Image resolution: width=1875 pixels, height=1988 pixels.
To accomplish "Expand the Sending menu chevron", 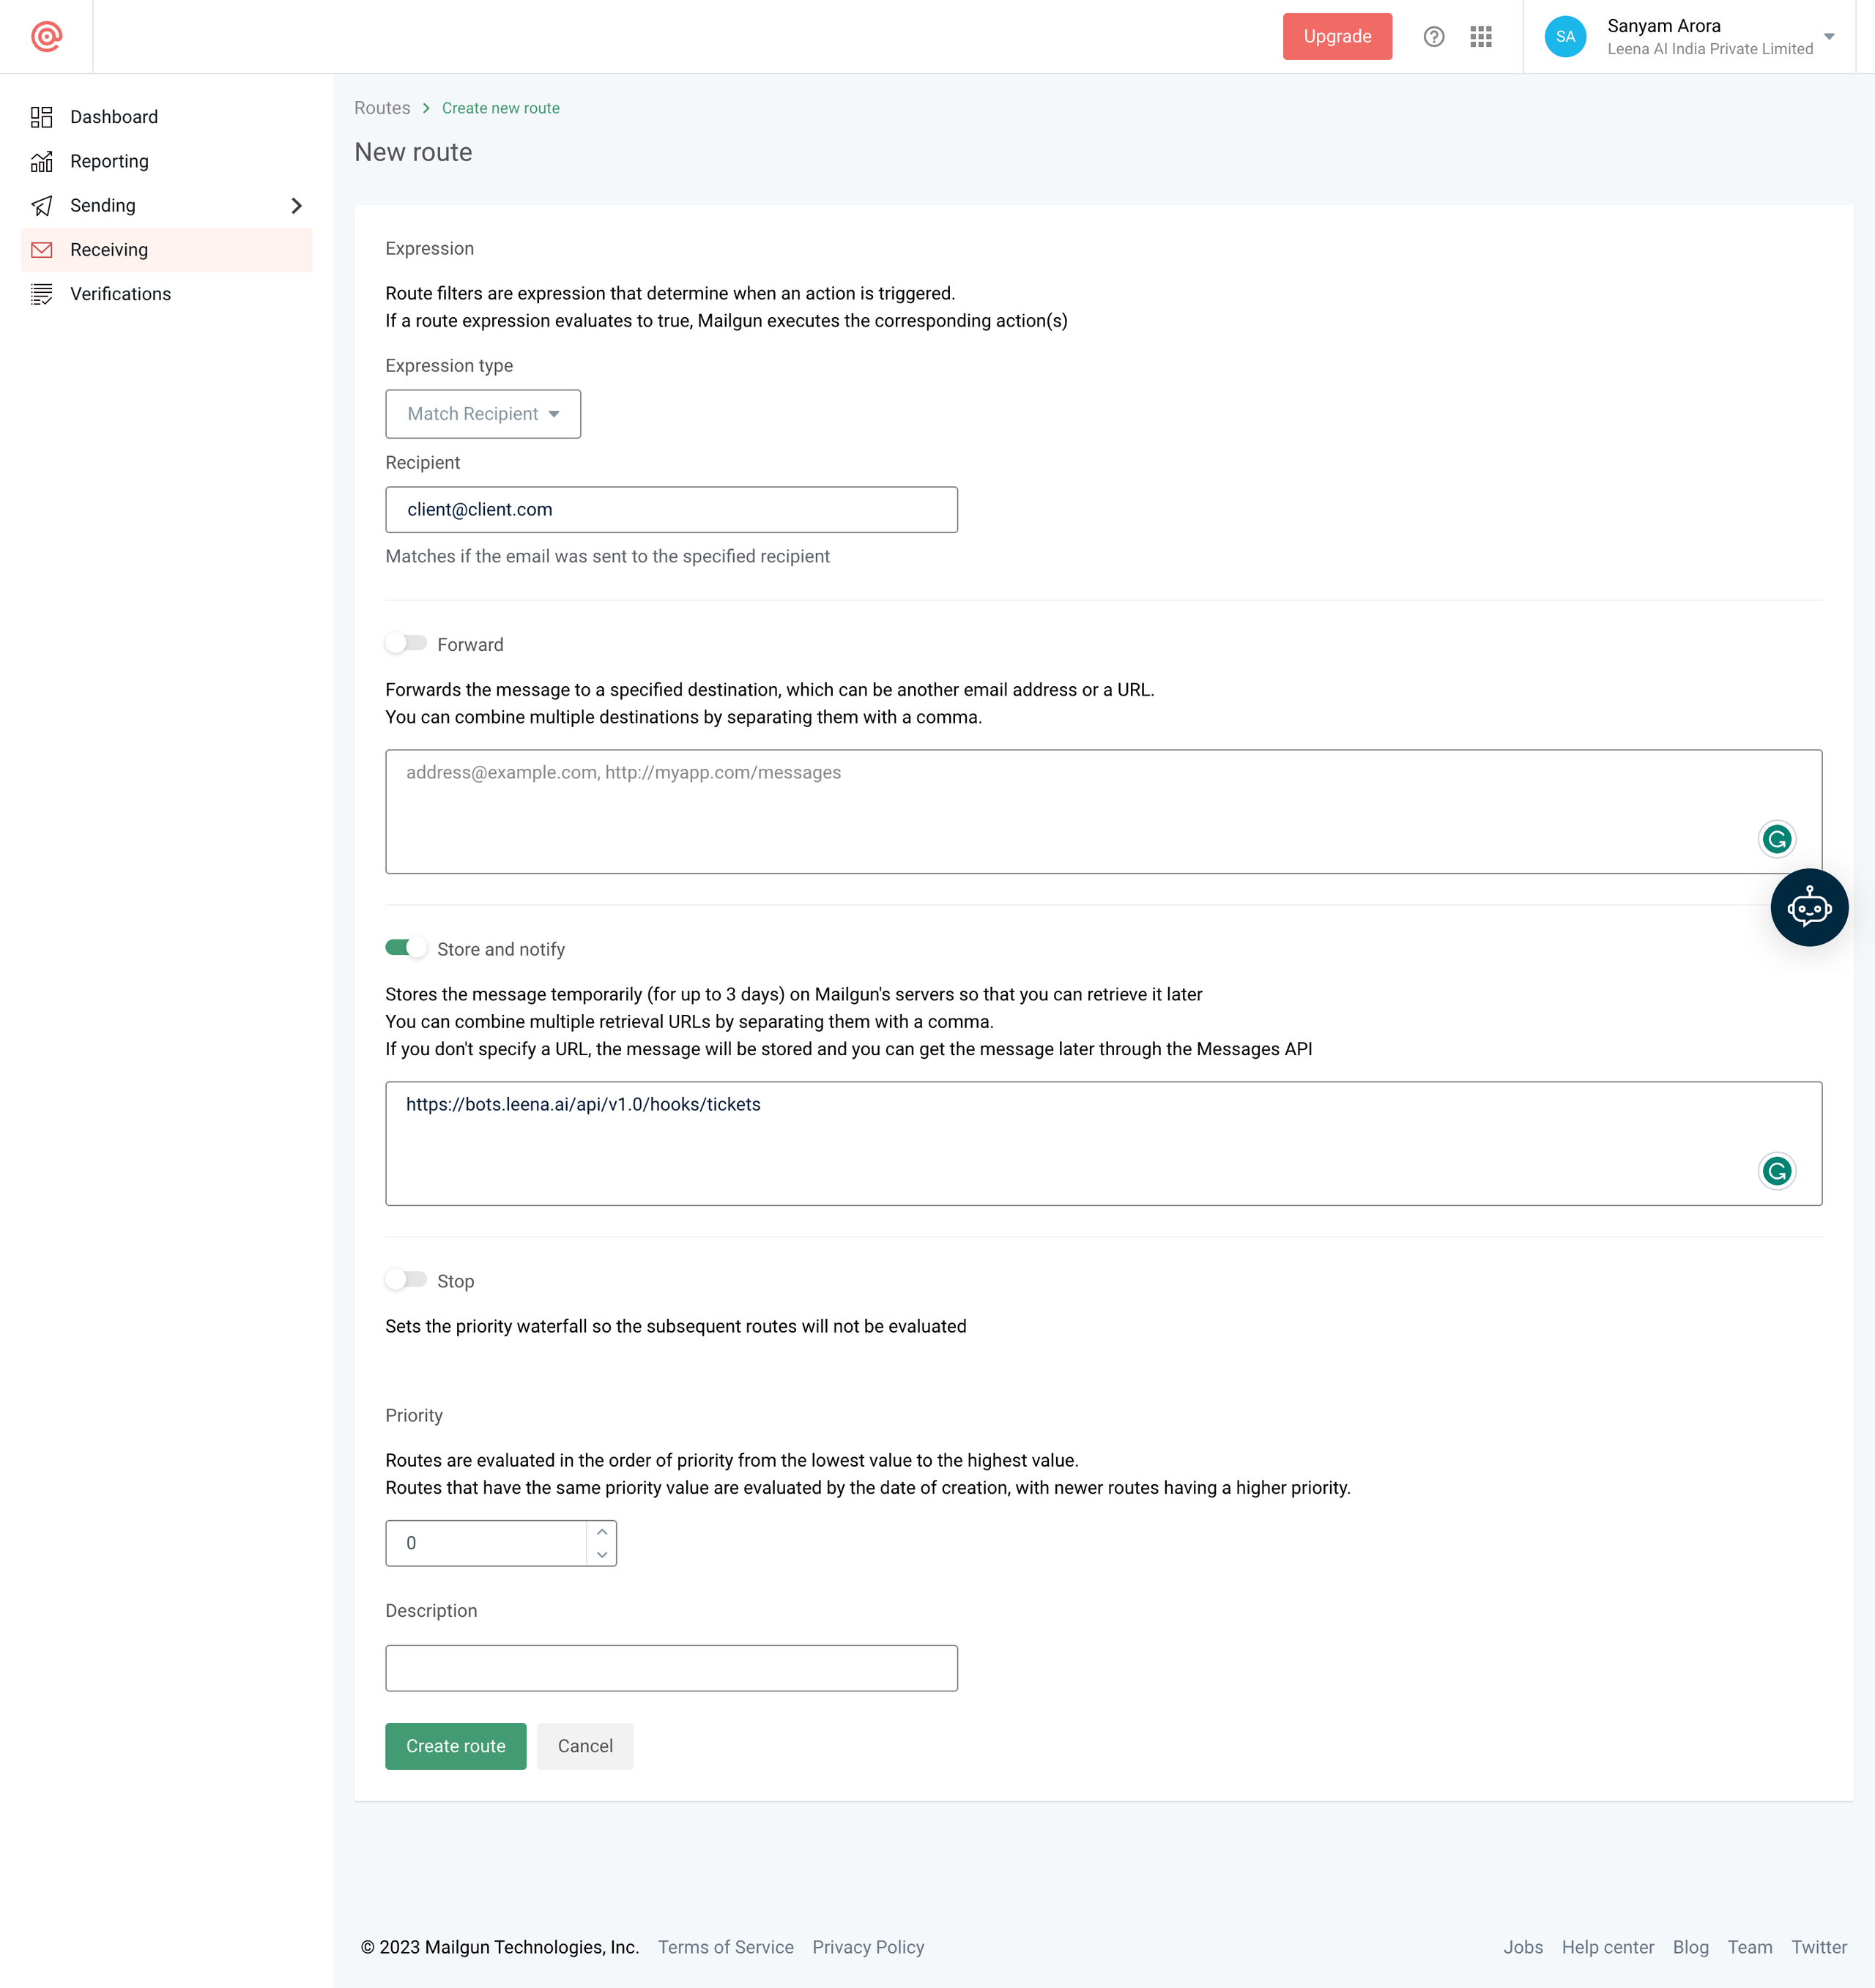I will pos(296,206).
